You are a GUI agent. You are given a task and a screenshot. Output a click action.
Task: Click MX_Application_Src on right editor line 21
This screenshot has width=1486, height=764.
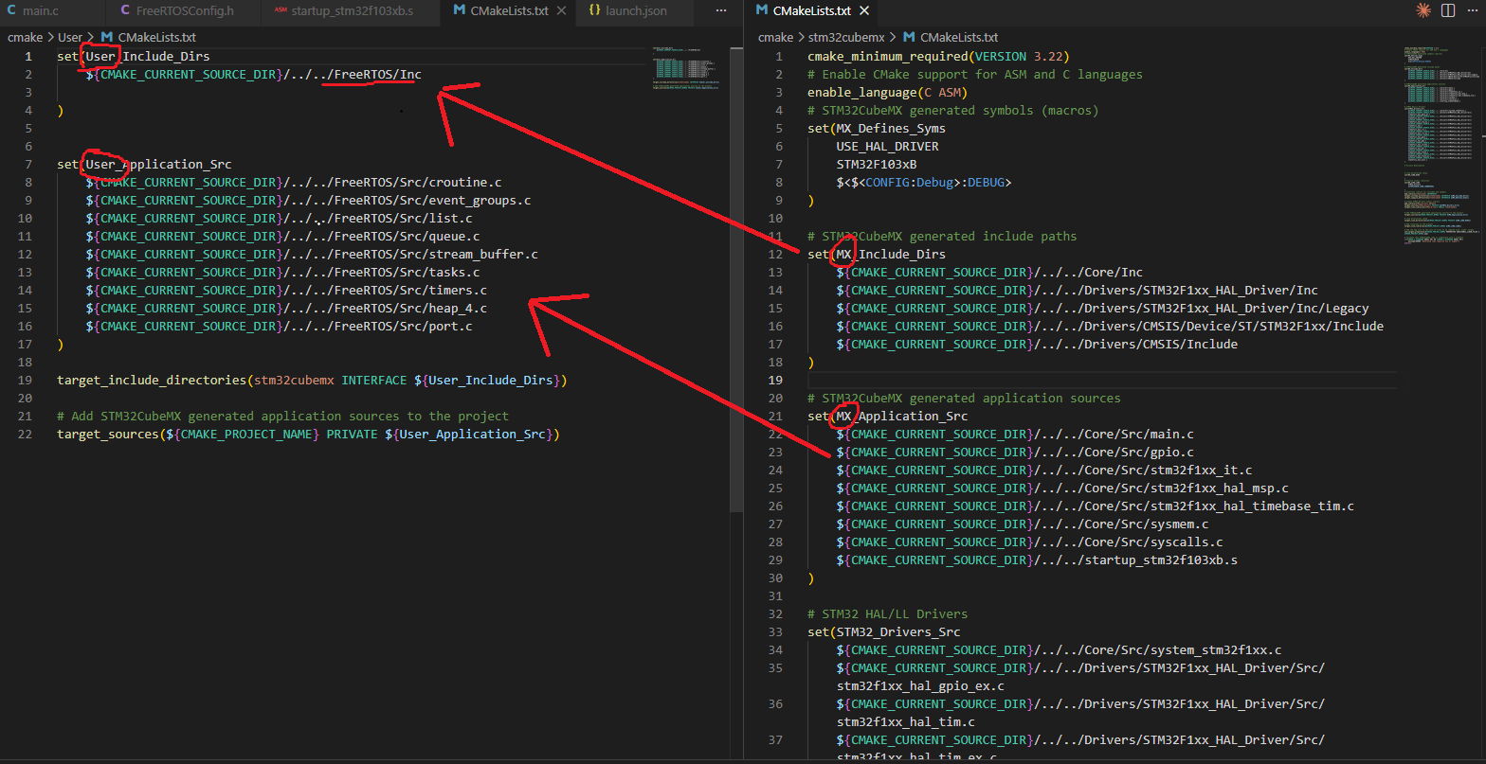[x=902, y=417]
